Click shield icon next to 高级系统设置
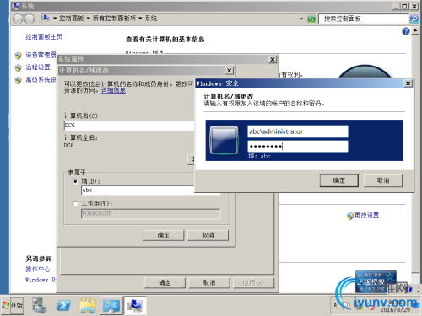Screen dimensions: 422x316 click(19, 80)
